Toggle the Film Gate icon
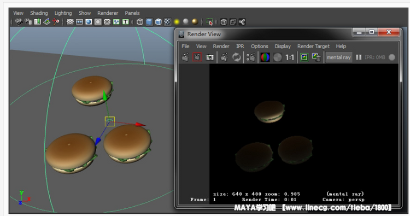Viewport: 410px width, 216px height. (x=79, y=22)
